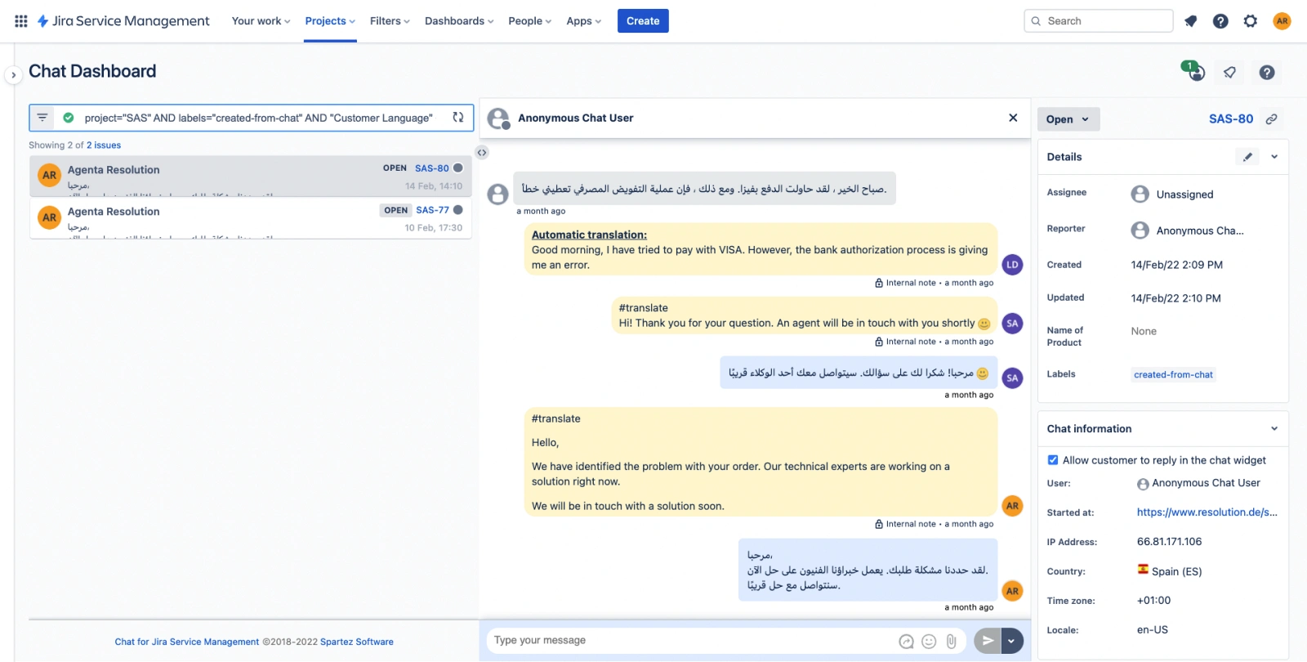The width and height of the screenshot is (1307, 662).
Task: Open Your work menu
Action: pyautogui.click(x=261, y=21)
